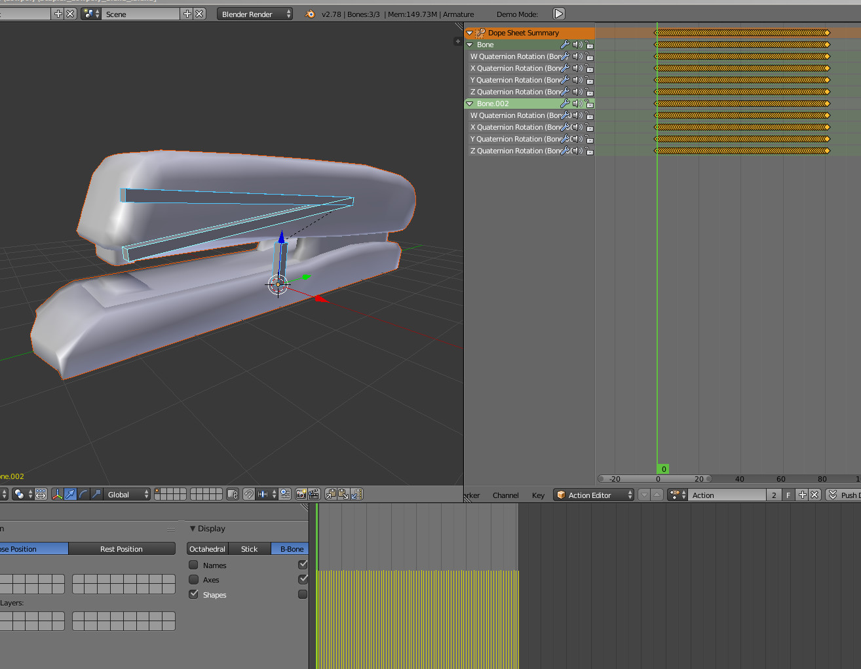
Task: Disable the Shapes display checkbox
Action: 193,594
